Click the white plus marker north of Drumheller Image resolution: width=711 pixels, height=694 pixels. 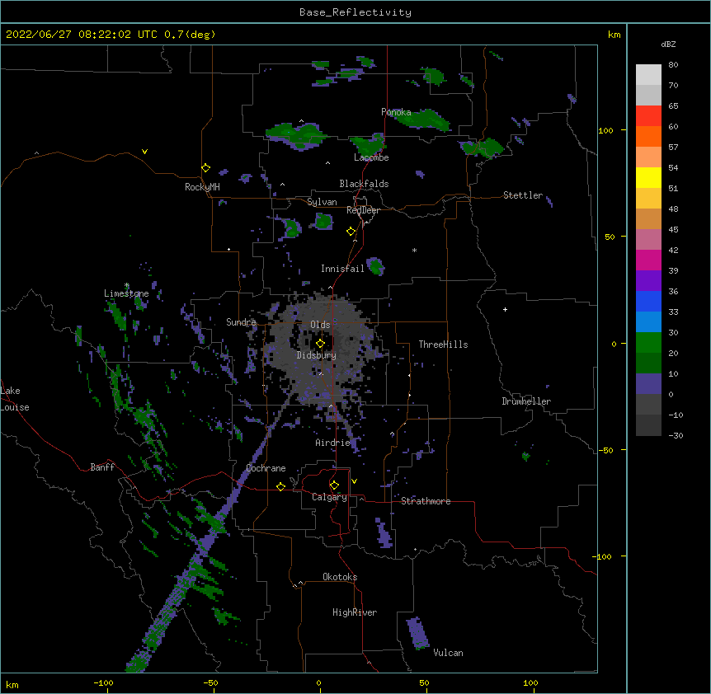tap(505, 309)
